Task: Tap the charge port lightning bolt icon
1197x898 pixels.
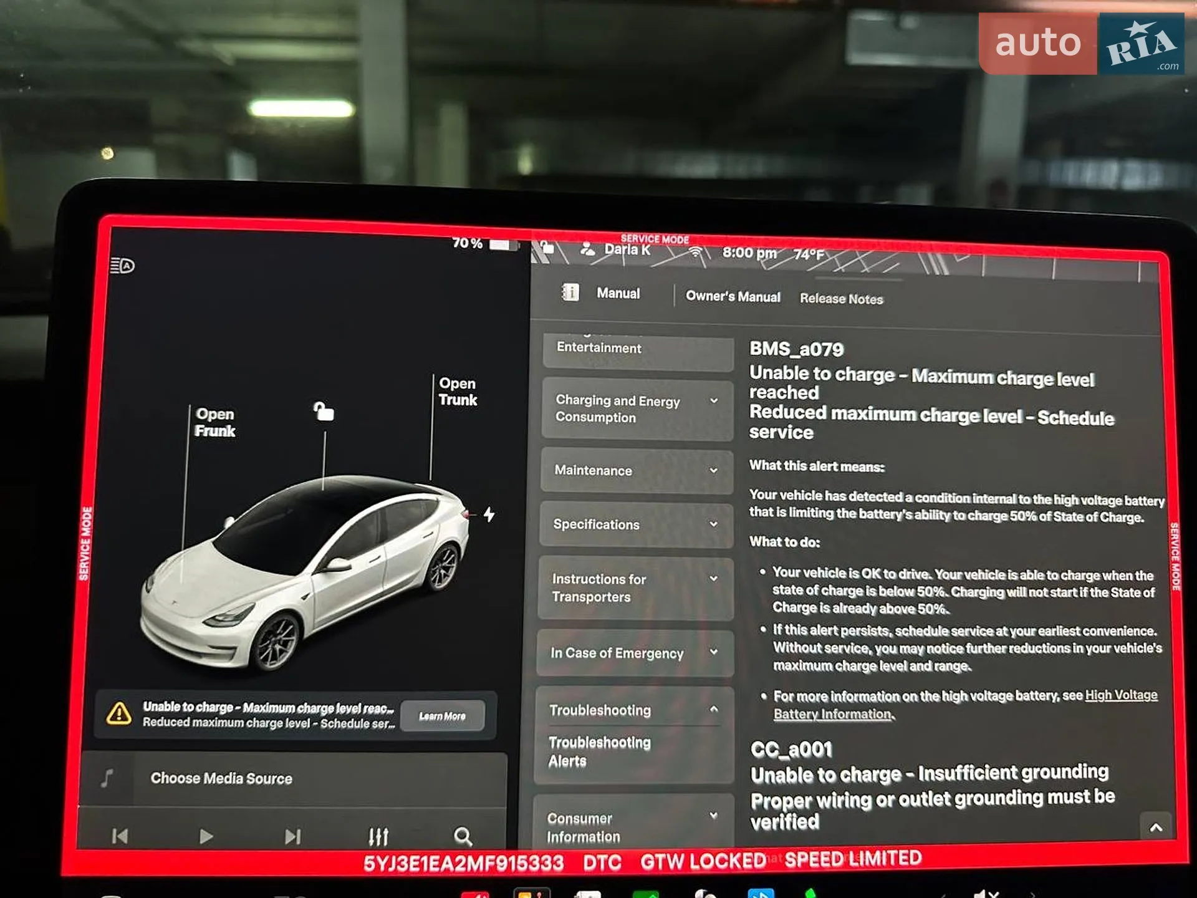Action: (x=489, y=514)
